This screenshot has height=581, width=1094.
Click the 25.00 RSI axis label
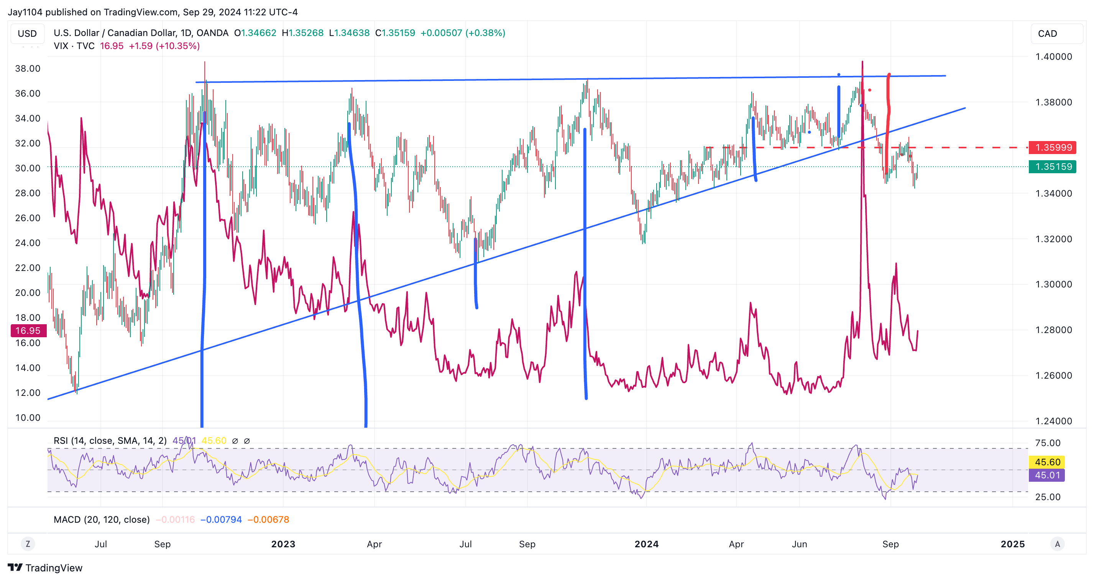pyautogui.click(x=1048, y=497)
